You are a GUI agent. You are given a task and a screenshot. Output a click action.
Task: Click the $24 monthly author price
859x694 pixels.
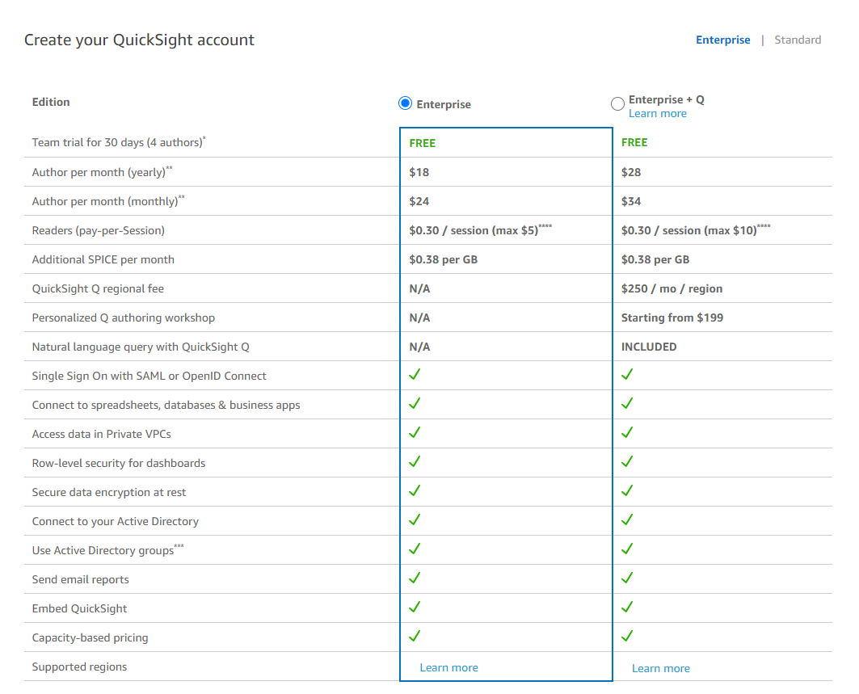click(x=419, y=201)
